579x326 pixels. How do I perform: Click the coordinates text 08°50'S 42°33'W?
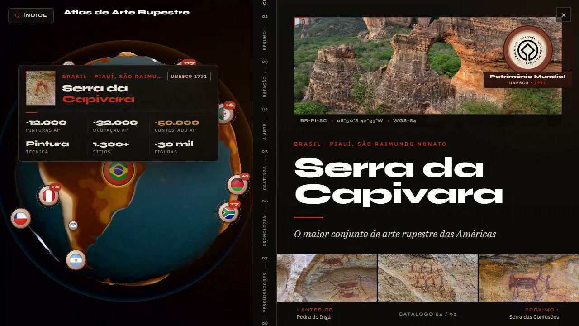coord(361,121)
